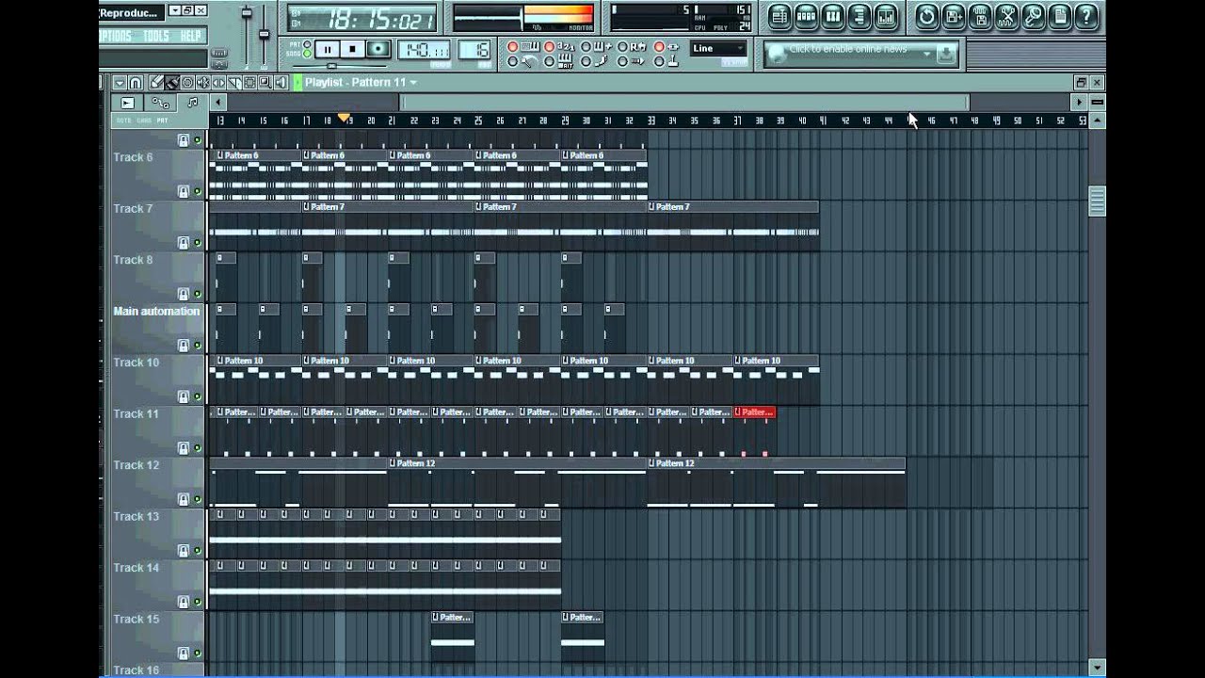Open the Line snap dropdown
The image size is (1205, 678).
pyautogui.click(x=718, y=48)
